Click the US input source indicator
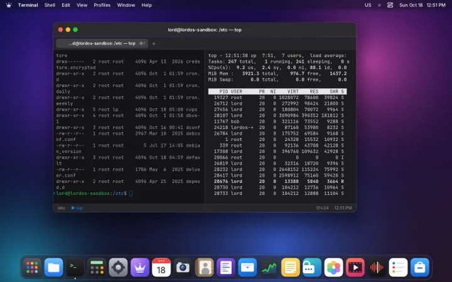452x282 pixels. [368, 5]
